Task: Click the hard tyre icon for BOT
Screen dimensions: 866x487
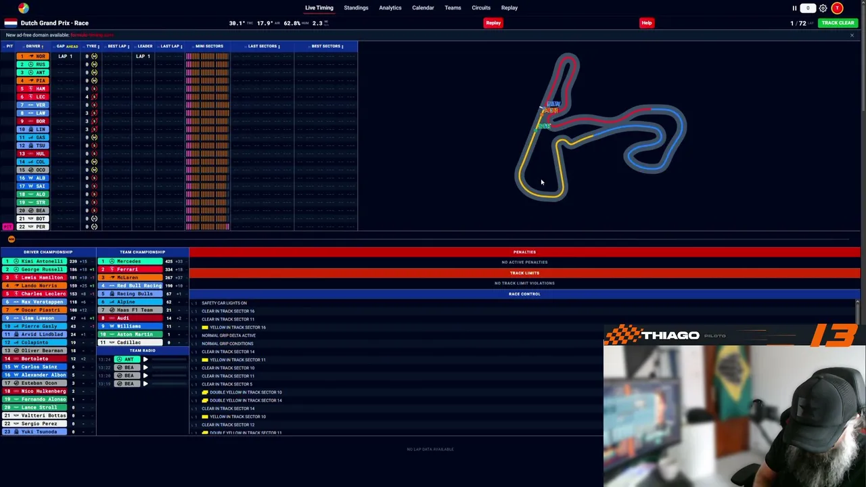Action: (94, 218)
